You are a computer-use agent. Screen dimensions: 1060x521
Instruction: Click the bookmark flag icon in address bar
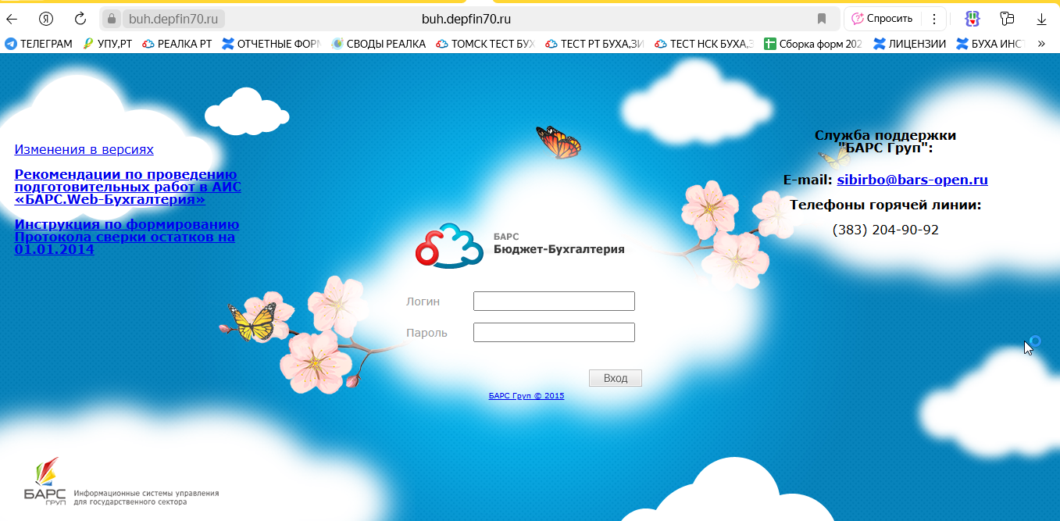pos(822,19)
